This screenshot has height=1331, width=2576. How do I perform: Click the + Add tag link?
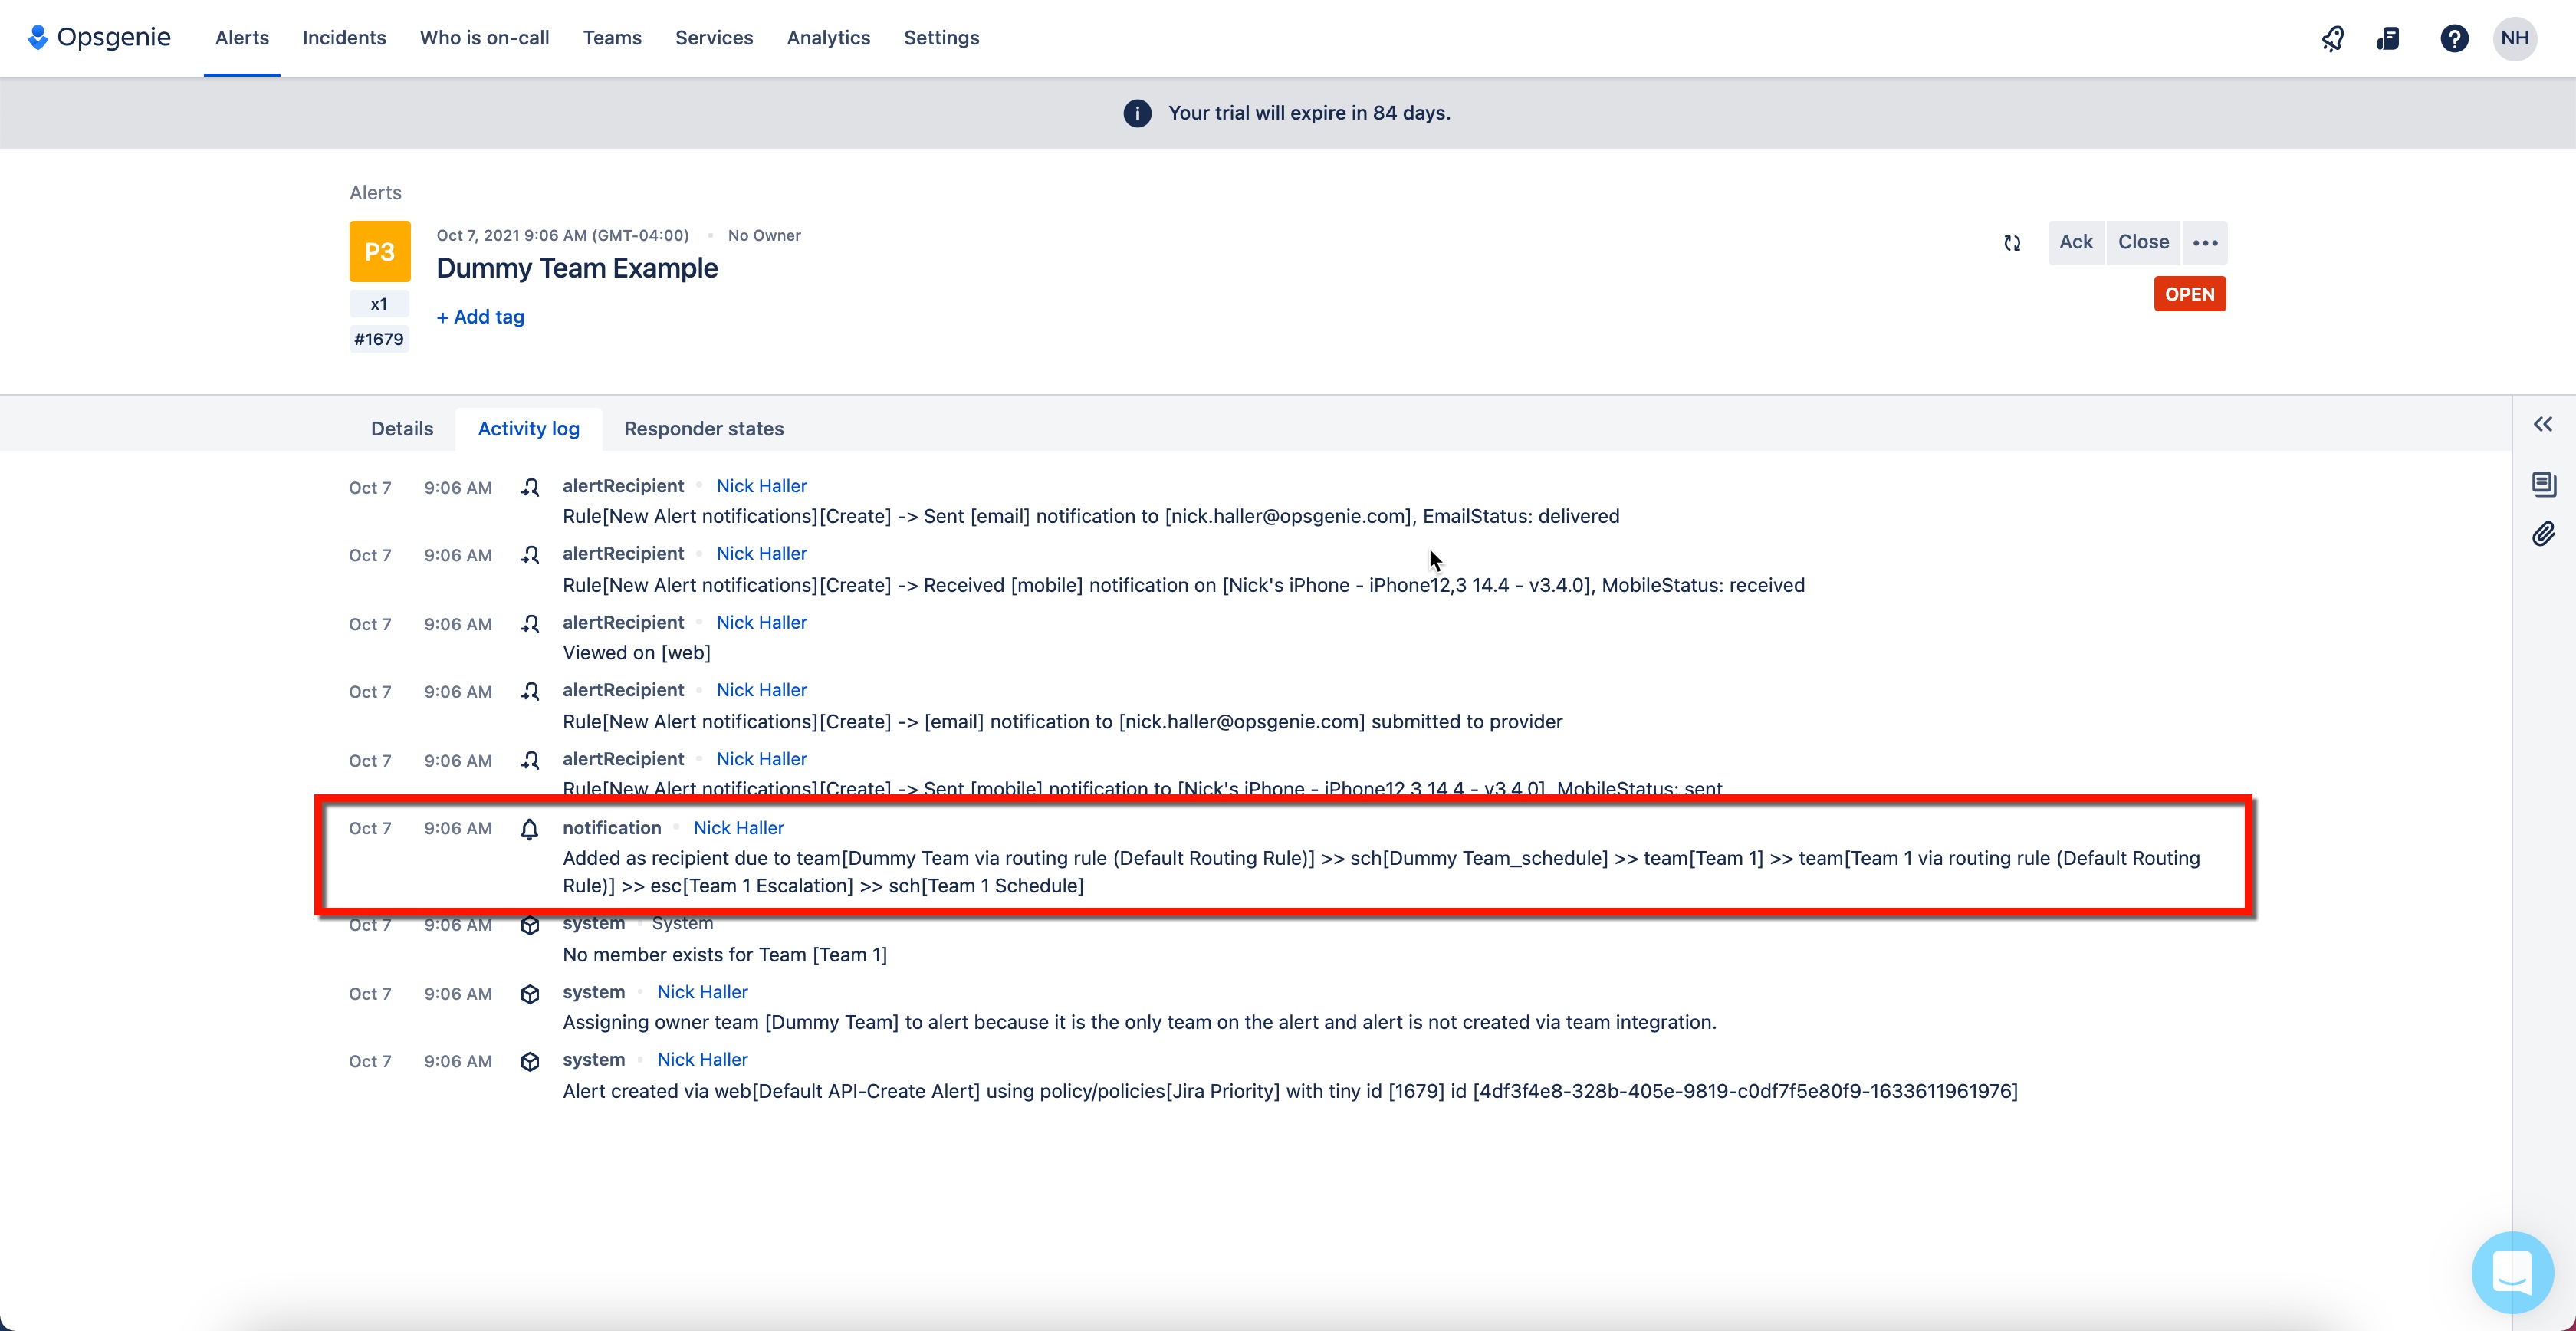[x=481, y=317]
